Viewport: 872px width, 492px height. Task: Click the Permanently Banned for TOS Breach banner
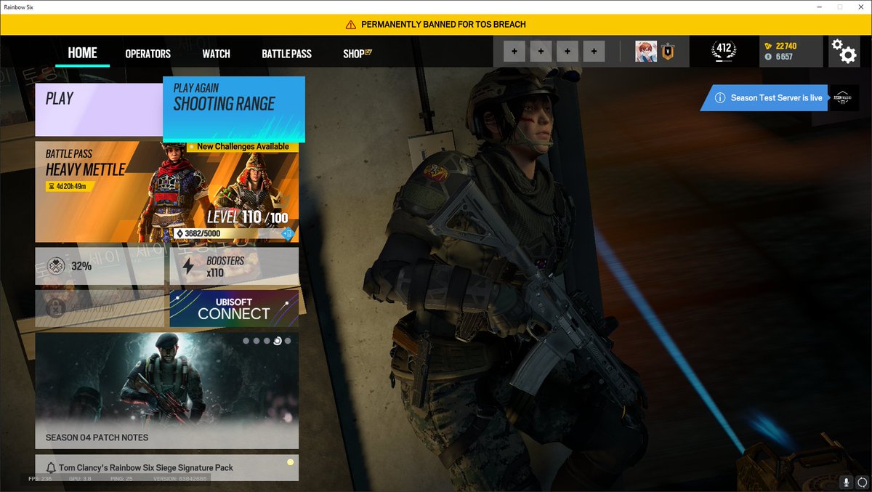[436, 25]
